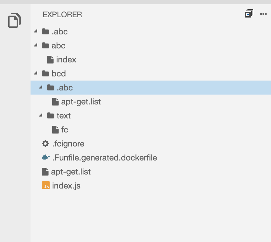Open the index file inside abc
Viewport: 271px width, 242px height.
(x=66, y=60)
